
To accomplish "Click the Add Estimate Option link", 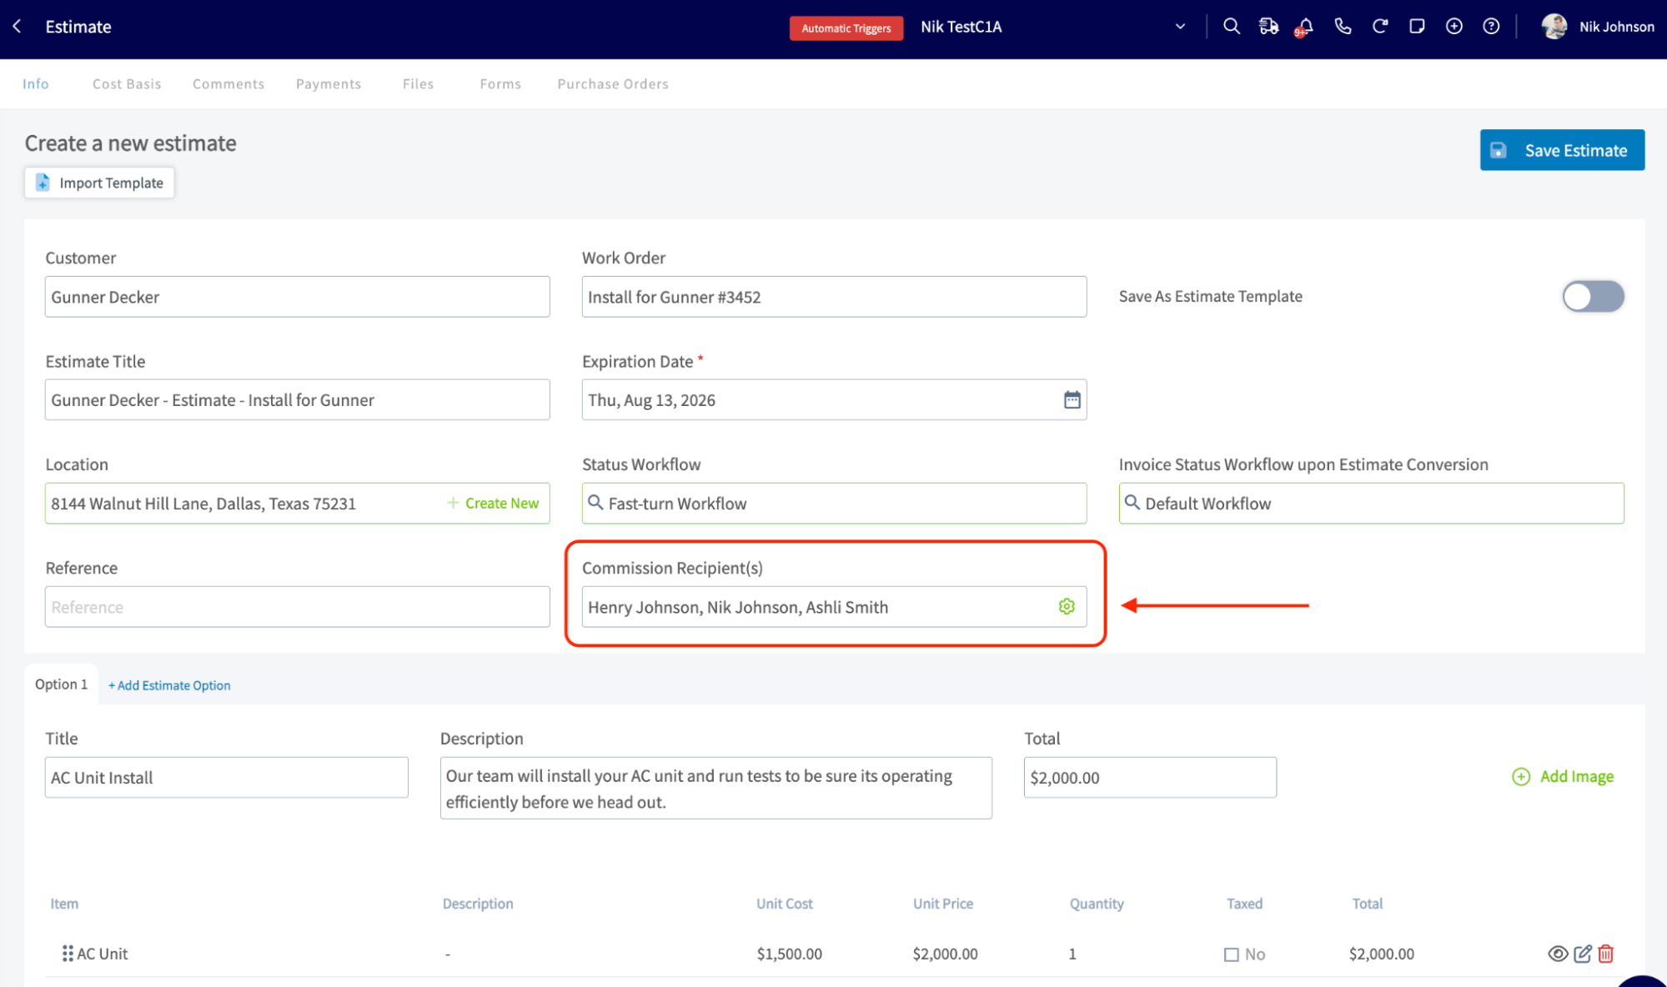I will point(169,685).
